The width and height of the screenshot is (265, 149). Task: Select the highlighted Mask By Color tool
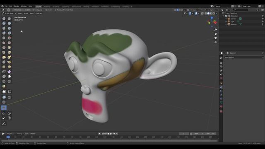[x=4, y=108]
